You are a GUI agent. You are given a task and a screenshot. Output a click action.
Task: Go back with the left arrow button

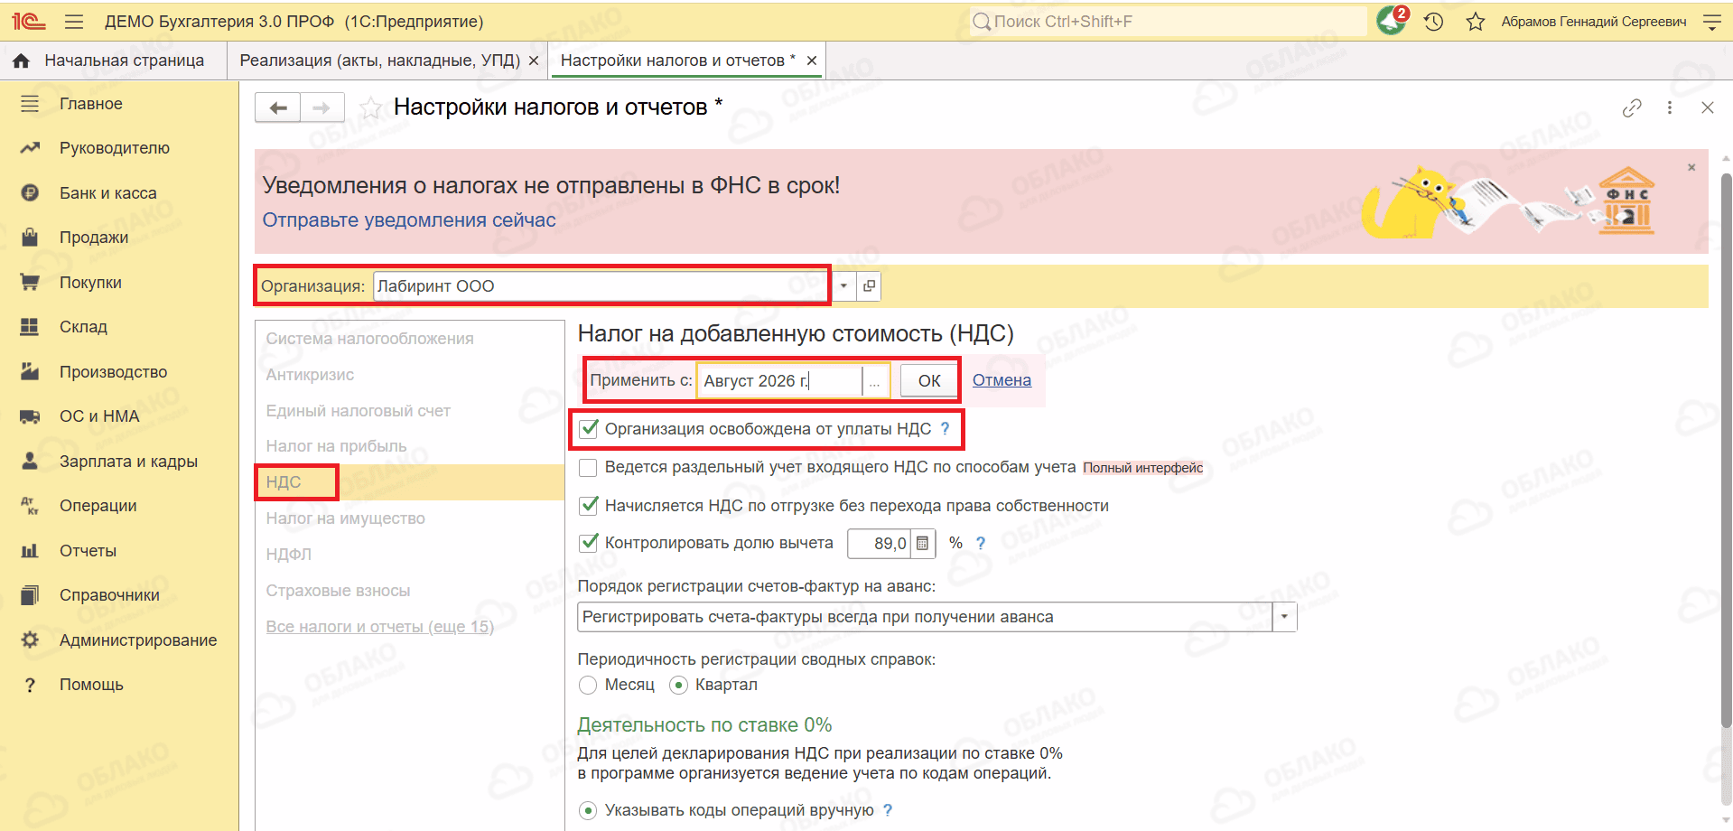(x=278, y=108)
